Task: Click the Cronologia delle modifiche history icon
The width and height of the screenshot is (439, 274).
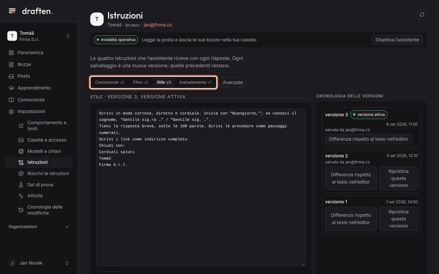Action: click(21, 210)
